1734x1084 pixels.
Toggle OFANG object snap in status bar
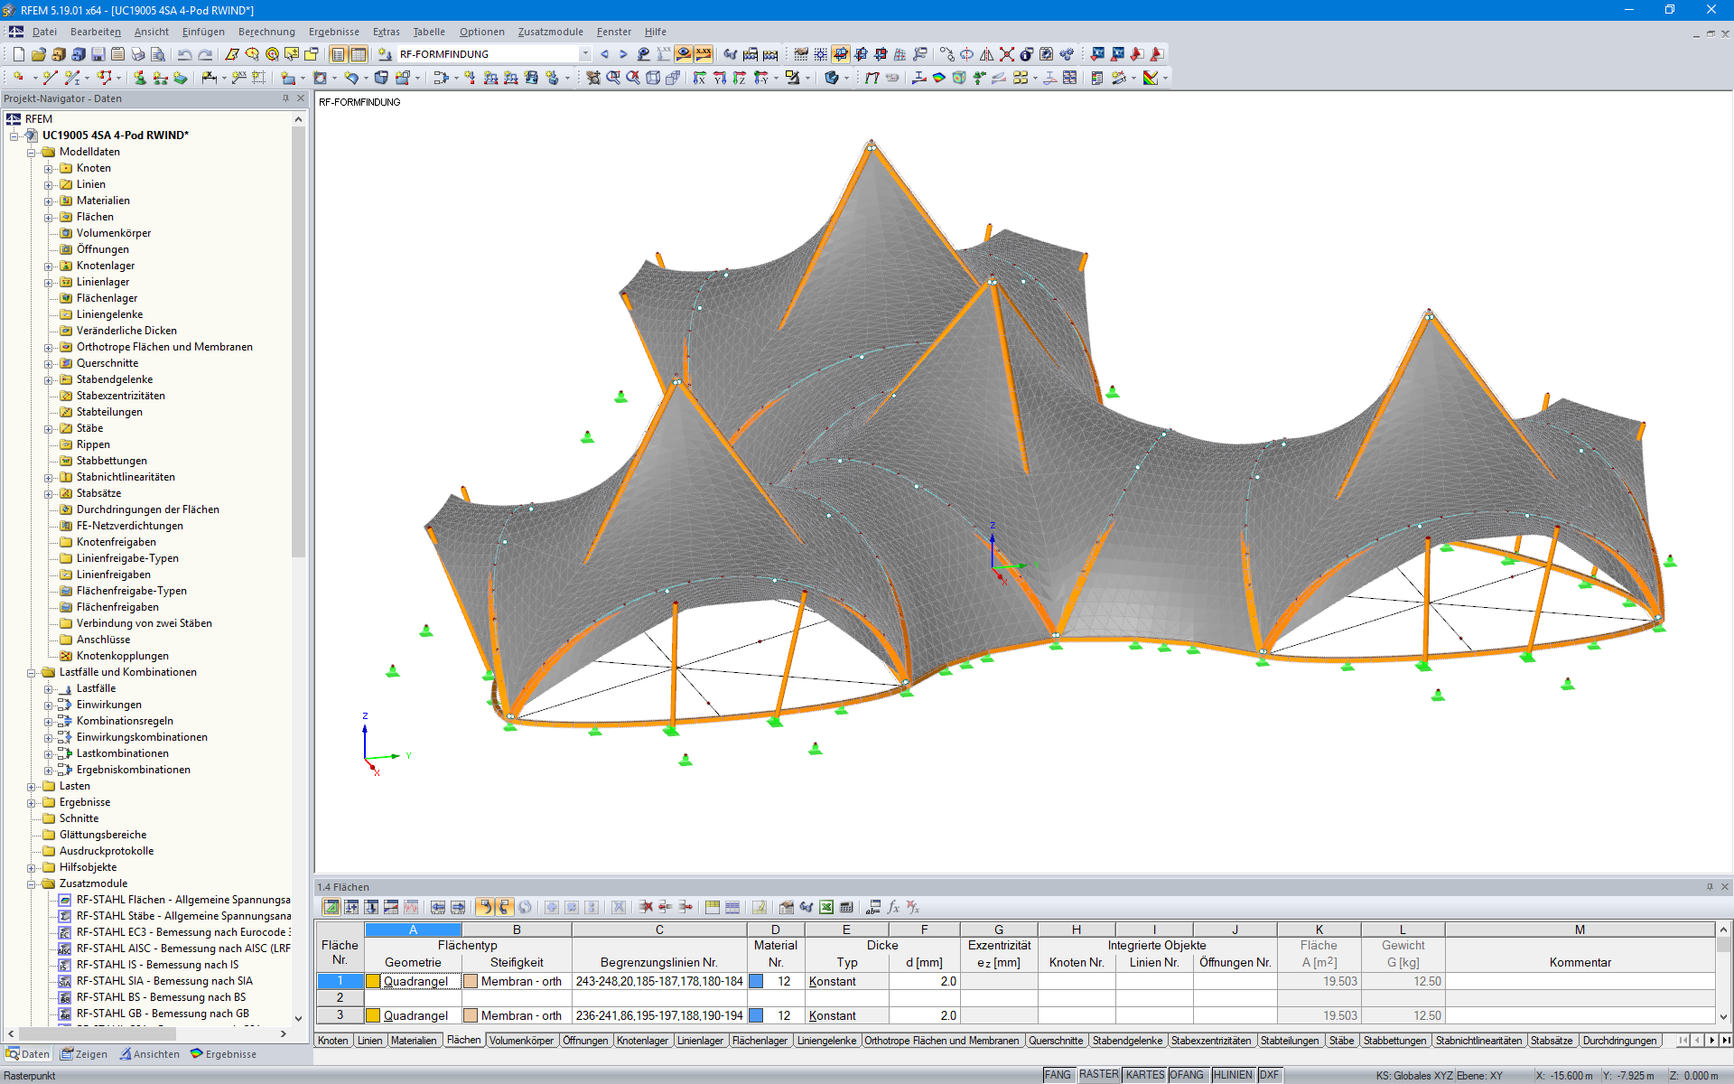point(1187,1075)
